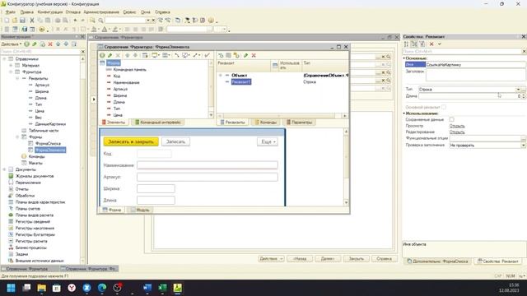The height and width of the screenshot is (296, 527).
Task: Click green add element icon in form editor
Action: 102,55
